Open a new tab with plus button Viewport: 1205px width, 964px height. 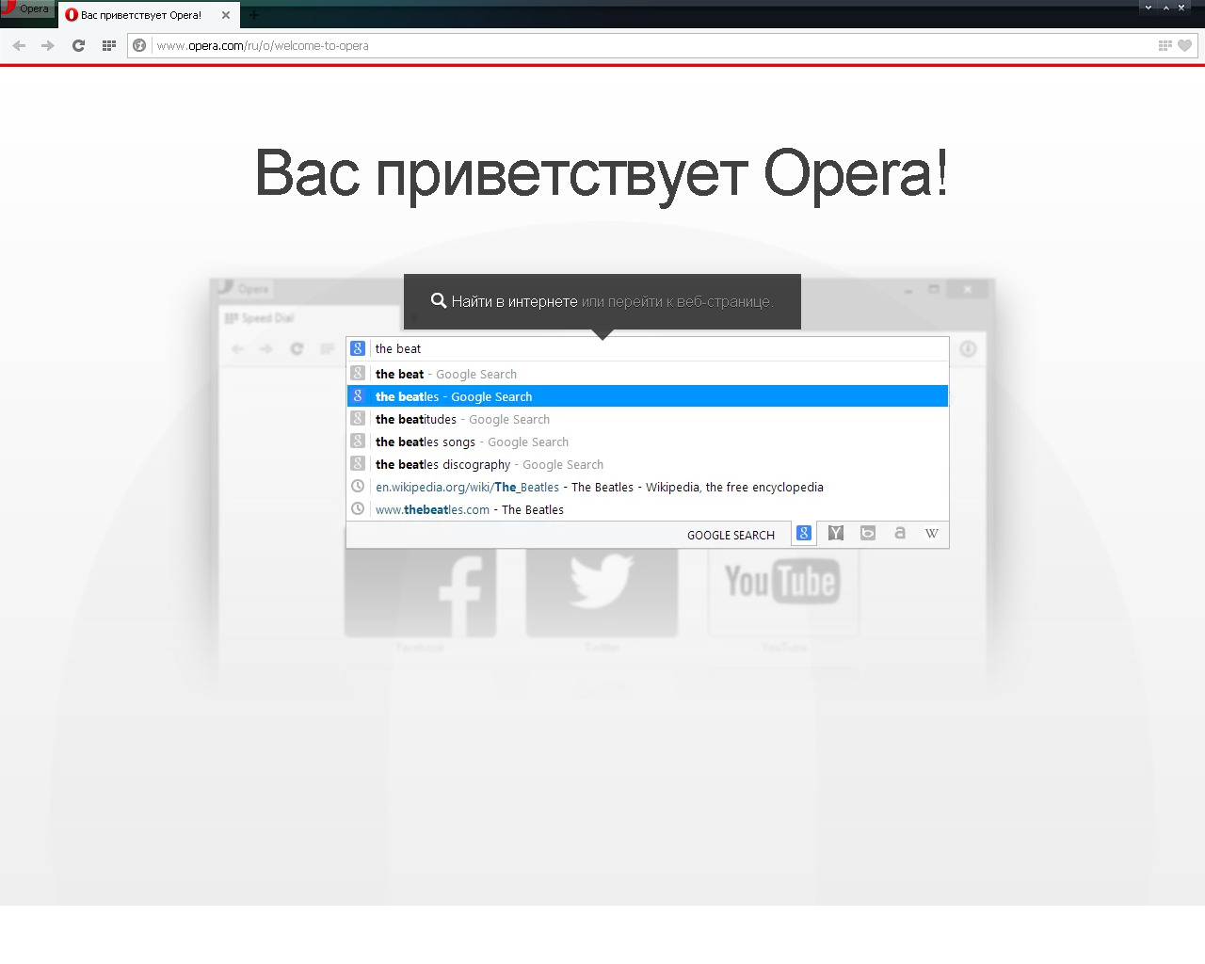(253, 15)
